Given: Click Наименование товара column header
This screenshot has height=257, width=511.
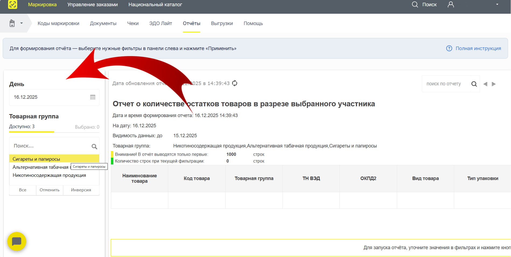Looking at the screenshot, I should point(139,178).
